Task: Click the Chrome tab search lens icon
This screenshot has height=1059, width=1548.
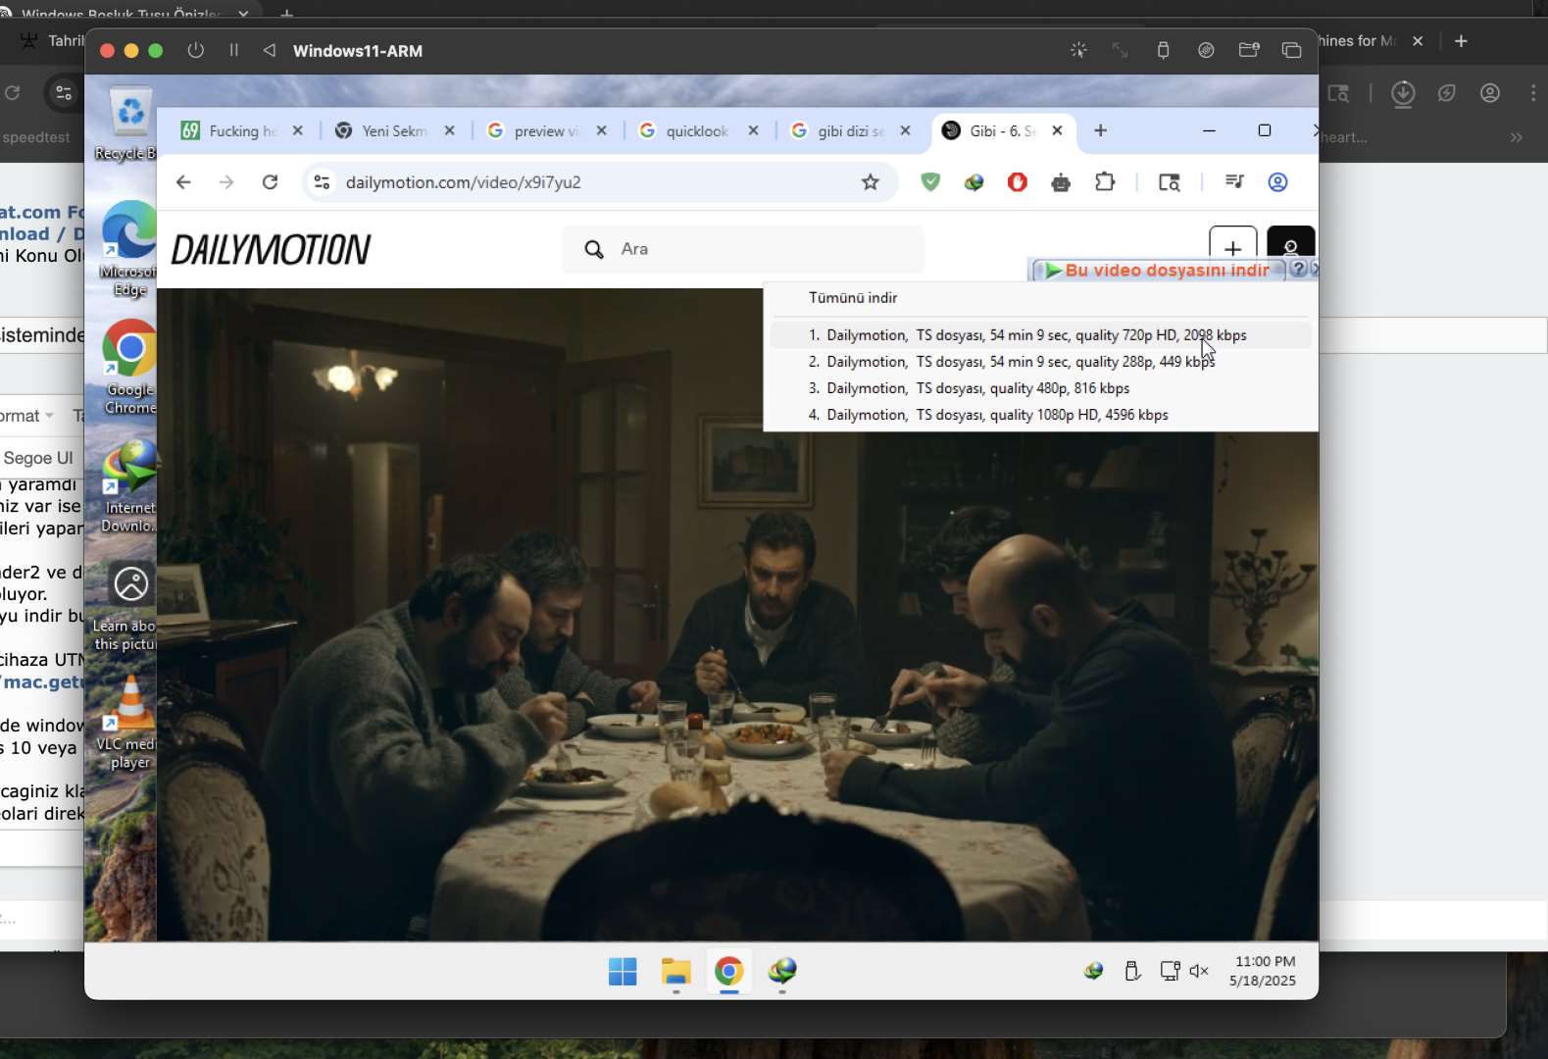Action: pos(1169,182)
